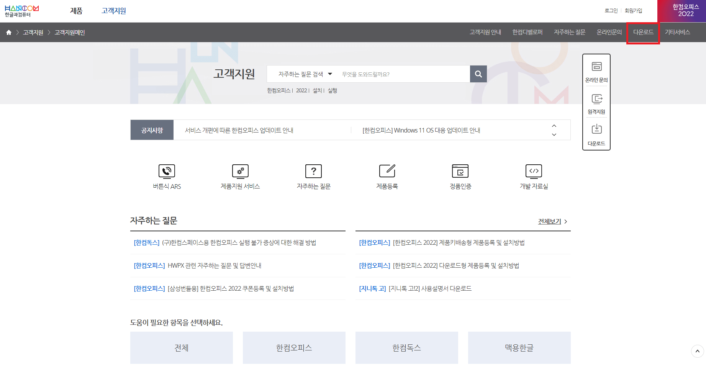Click the 전체보기 link for FAQs
The height and width of the screenshot is (365, 706).
550,221
